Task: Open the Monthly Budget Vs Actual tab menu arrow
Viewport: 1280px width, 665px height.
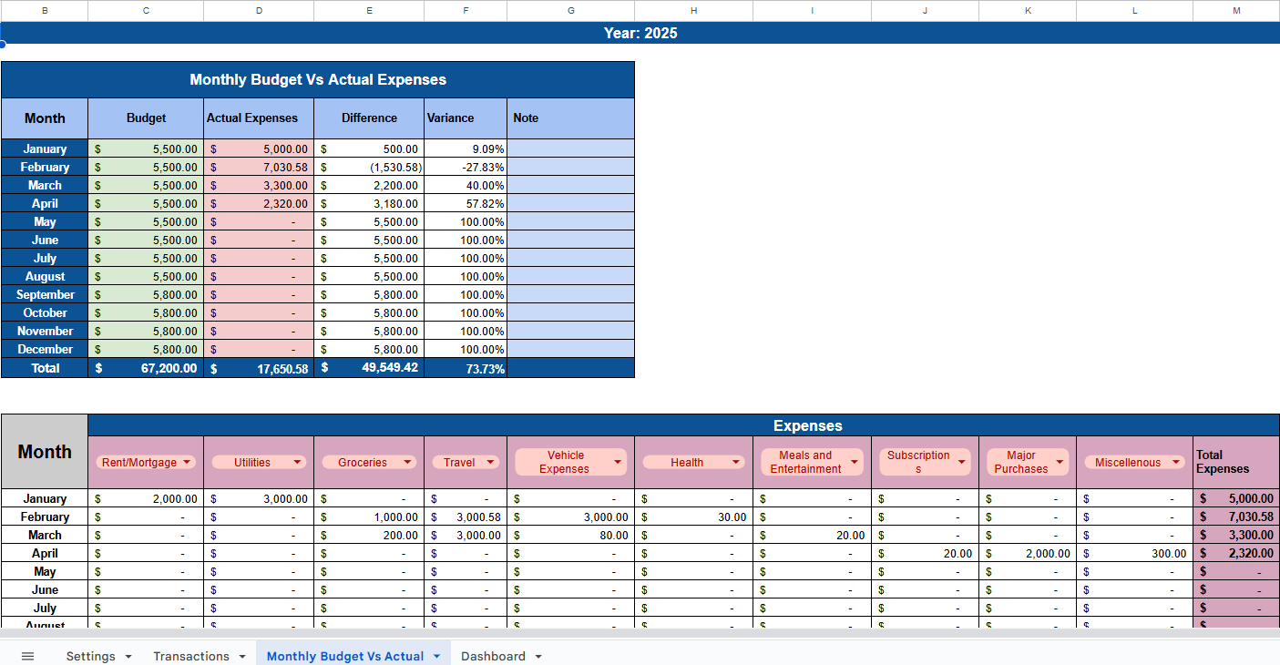Action: [437, 656]
